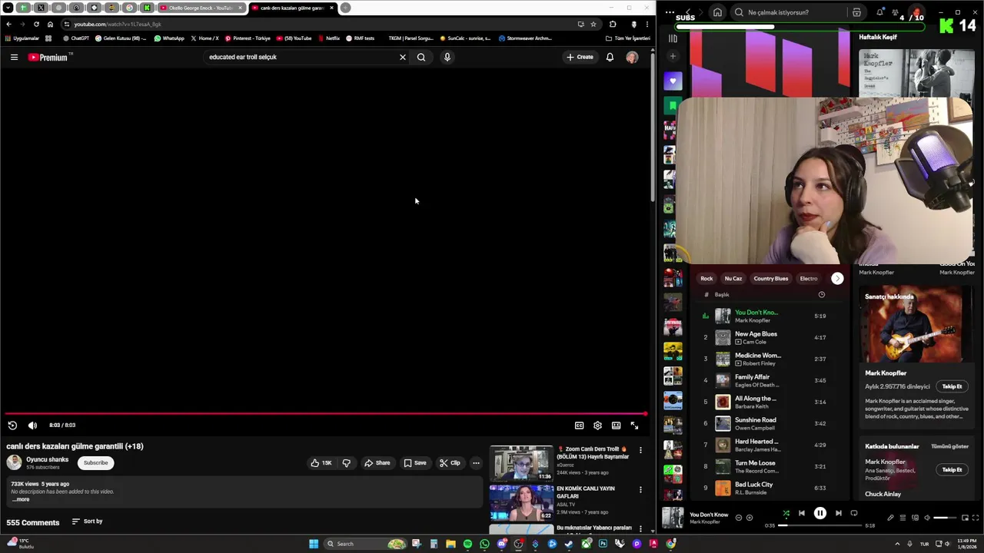Save the video to a playlist

[415, 462]
